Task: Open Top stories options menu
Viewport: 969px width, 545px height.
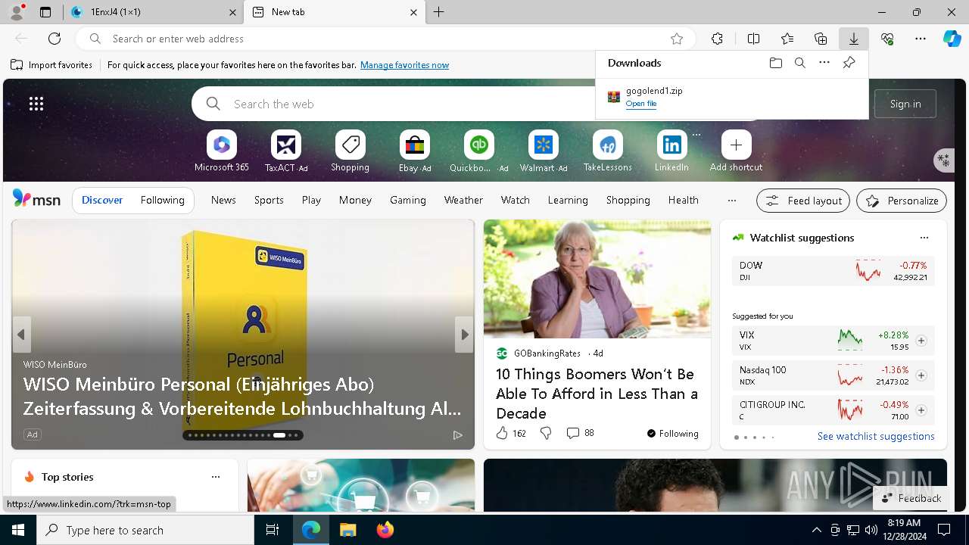Action: click(216, 477)
